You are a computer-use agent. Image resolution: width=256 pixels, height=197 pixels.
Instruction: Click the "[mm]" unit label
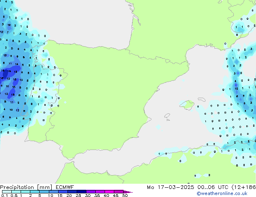(x=44, y=187)
